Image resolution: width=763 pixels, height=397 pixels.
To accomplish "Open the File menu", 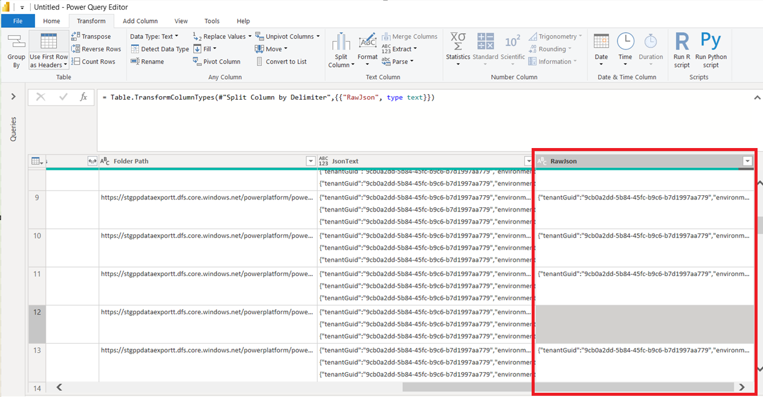I will 18,21.
